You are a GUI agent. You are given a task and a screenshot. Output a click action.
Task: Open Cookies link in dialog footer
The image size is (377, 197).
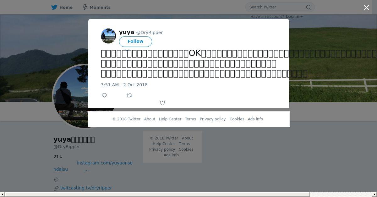point(237,119)
